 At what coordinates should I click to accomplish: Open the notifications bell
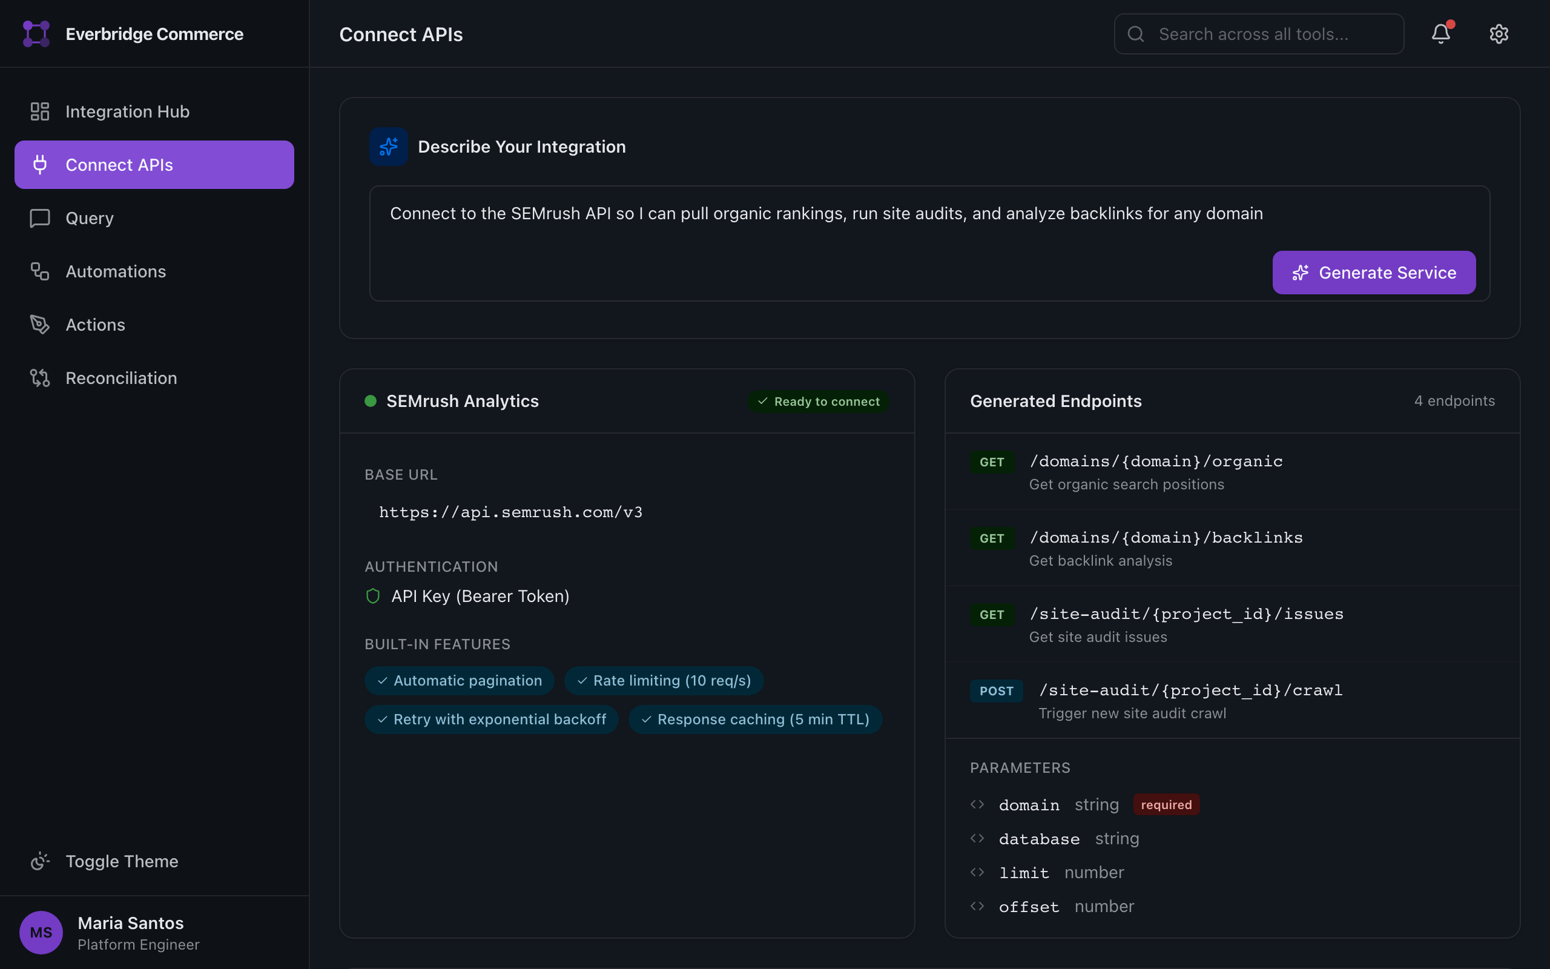coord(1440,34)
